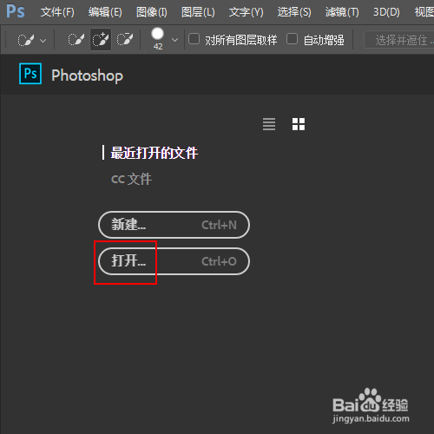Viewport: 434px width, 434px height.
Task: Click the 选择并遮住 button
Action: coord(399,39)
